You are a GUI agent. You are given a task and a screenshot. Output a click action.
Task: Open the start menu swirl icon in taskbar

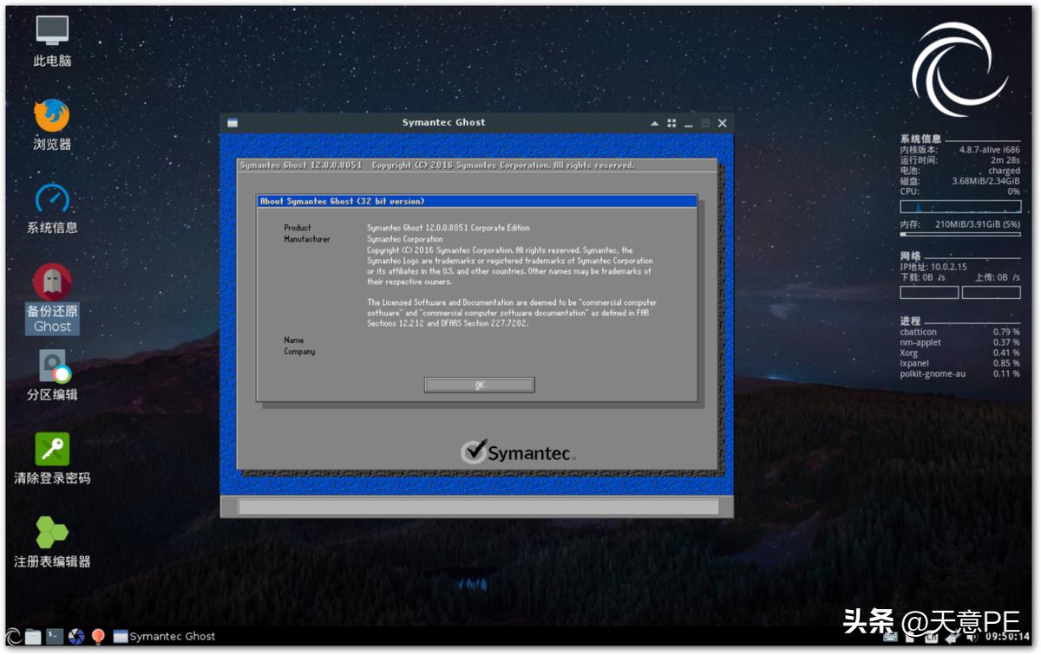point(13,636)
